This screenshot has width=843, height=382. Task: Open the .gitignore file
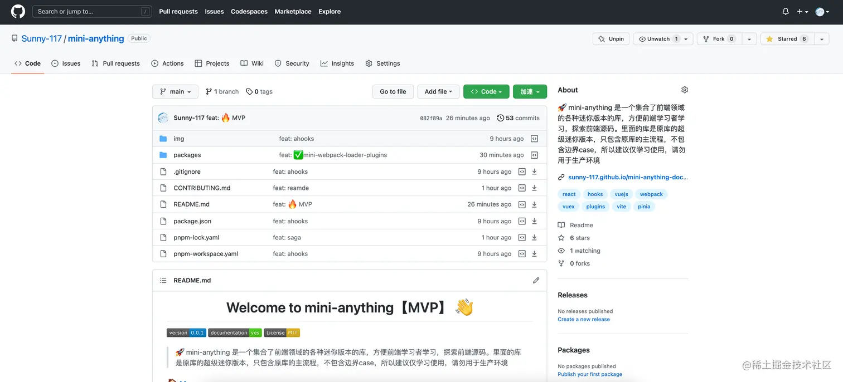pyautogui.click(x=187, y=172)
